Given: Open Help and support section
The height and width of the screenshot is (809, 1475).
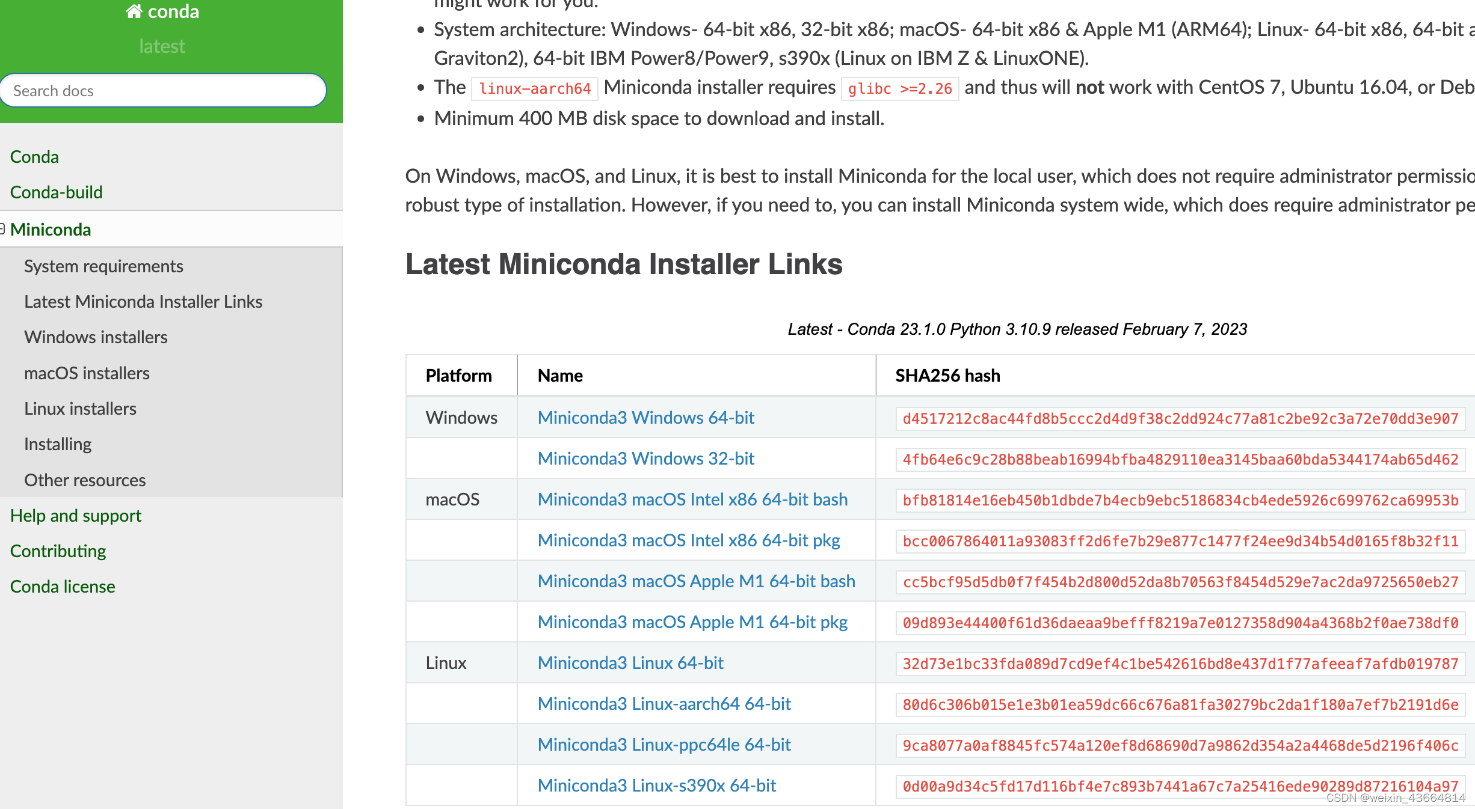Looking at the screenshot, I should click(x=75, y=515).
